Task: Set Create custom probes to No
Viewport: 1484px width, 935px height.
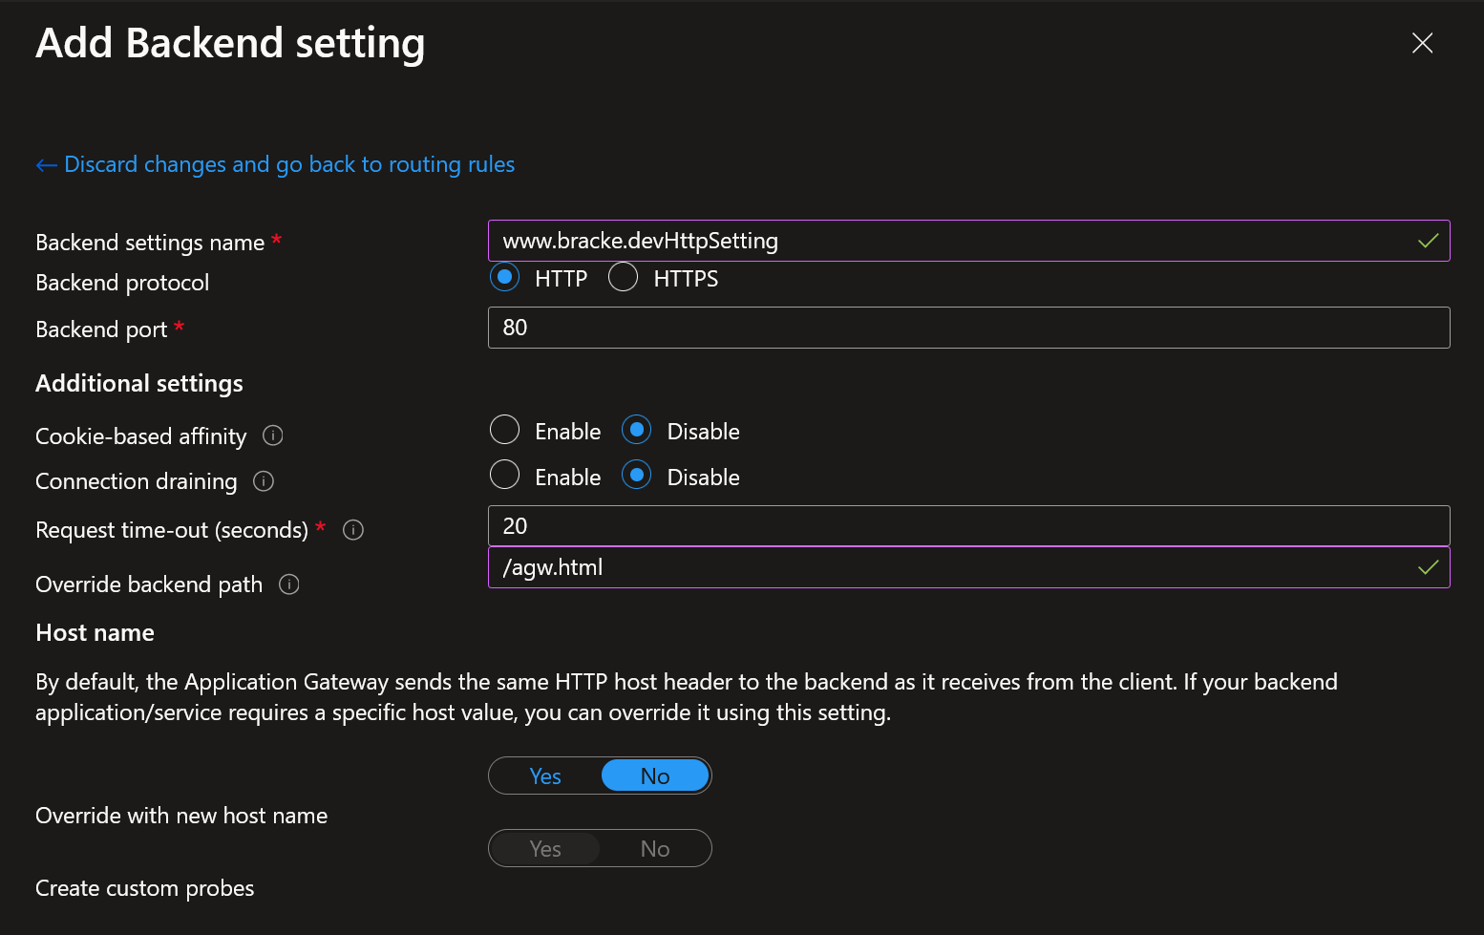Action: [x=655, y=849]
